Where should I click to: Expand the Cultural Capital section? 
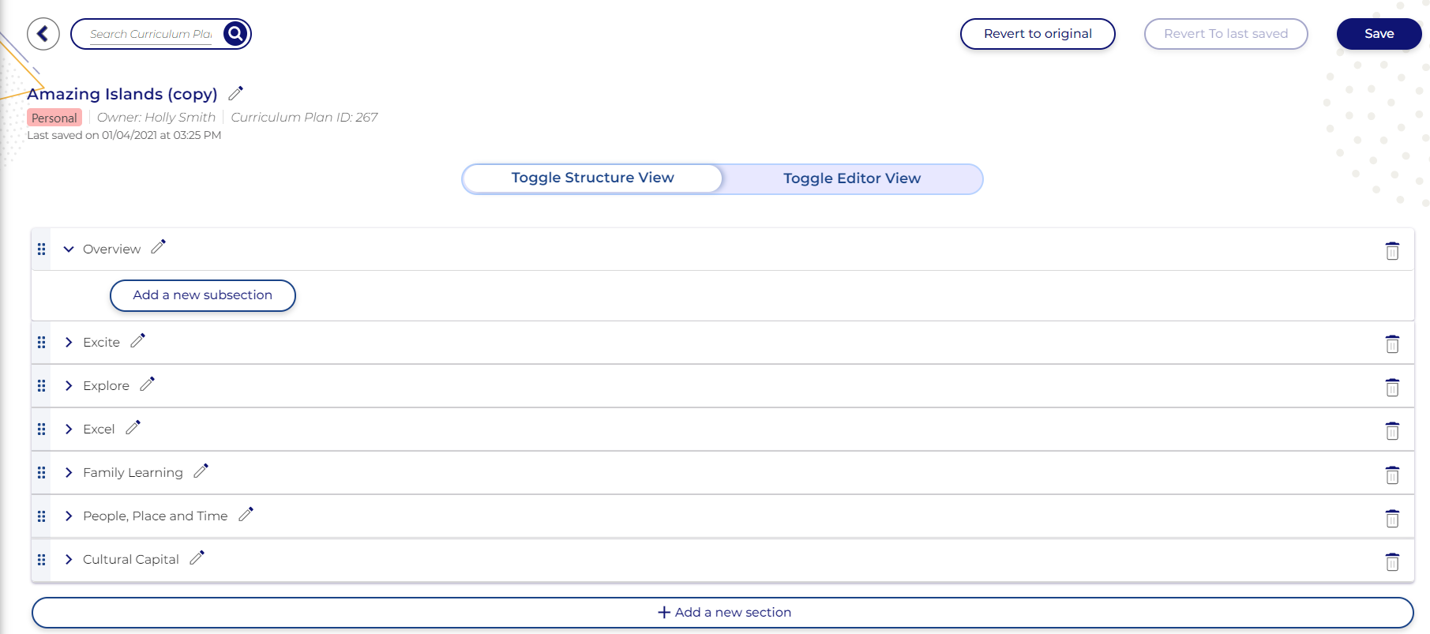click(x=69, y=560)
